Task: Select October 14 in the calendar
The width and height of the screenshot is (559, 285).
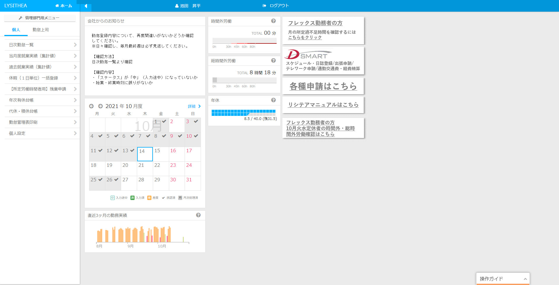Action: pos(145,154)
